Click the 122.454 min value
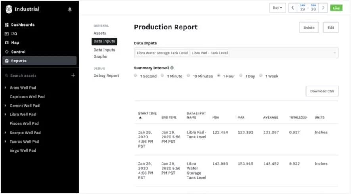Screen dimensions: 351x194 [x=220, y=133]
